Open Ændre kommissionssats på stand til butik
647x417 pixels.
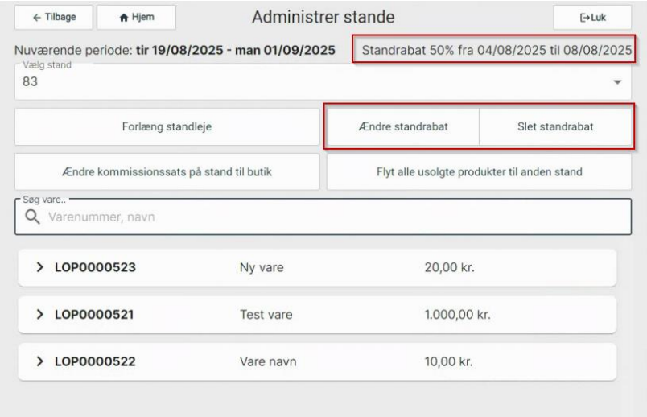coord(167,171)
